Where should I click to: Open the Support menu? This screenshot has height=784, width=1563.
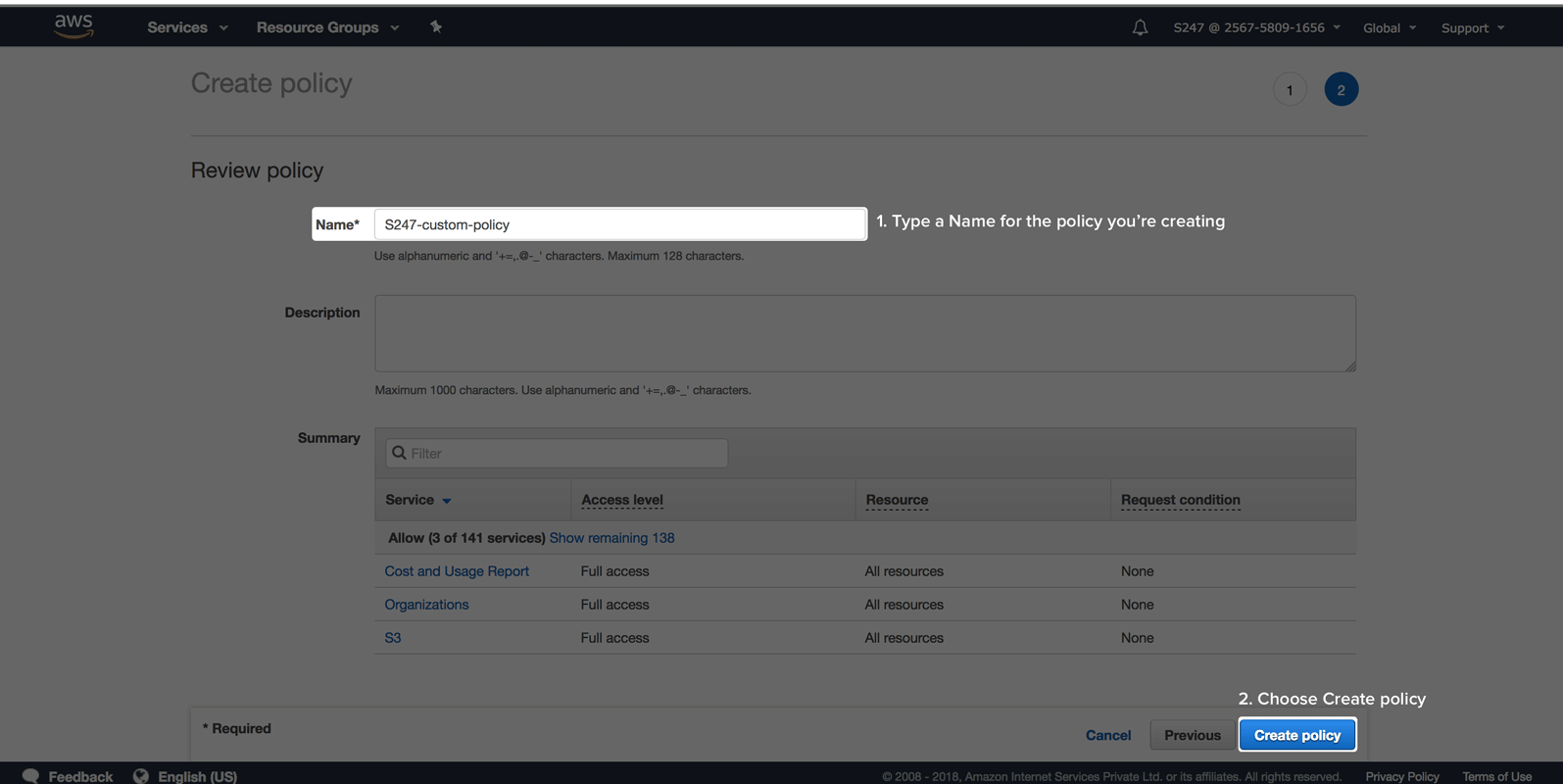point(1472,27)
